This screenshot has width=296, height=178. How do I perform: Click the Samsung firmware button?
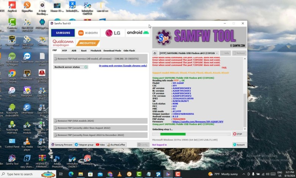click(x=62, y=145)
